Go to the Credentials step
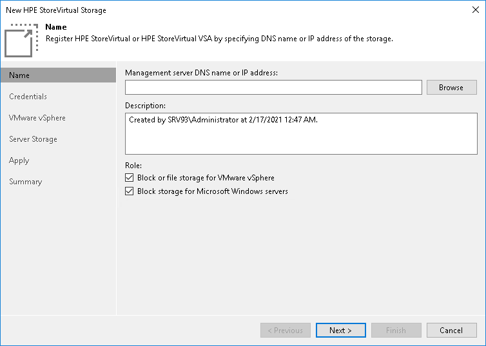Image resolution: width=486 pixels, height=346 pixels. point(28,97)
